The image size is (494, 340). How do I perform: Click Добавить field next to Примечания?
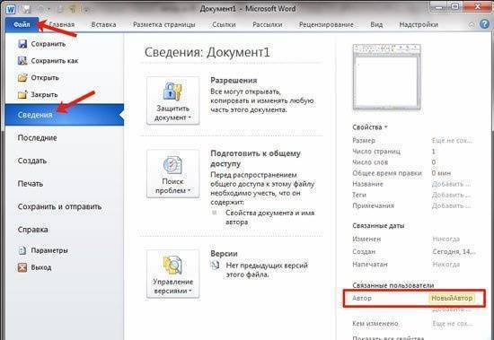coord(451,206)
